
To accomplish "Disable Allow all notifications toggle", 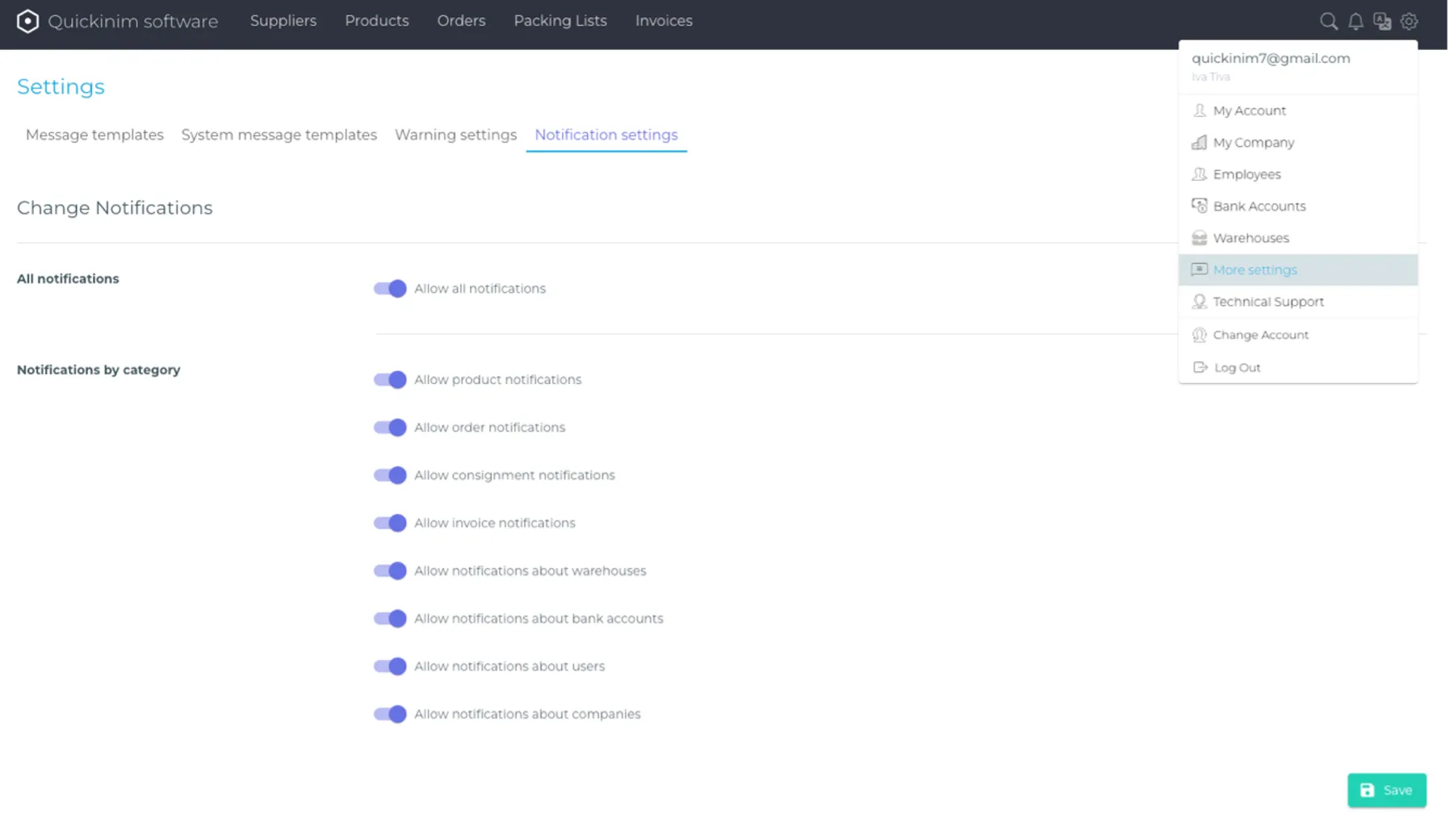I will [x=390, y=289].
